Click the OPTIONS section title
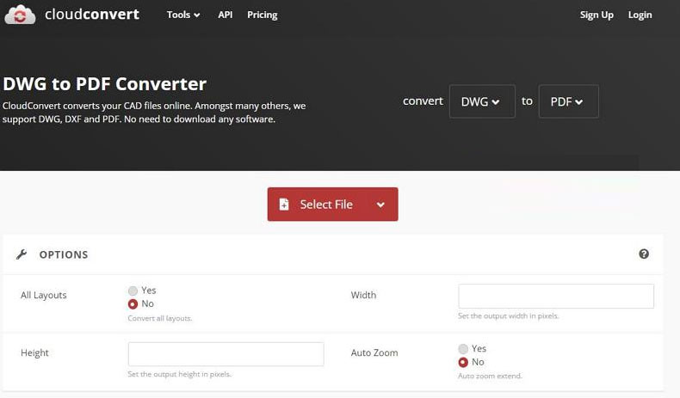Image resolution: width=680 pixels, height=398 pixels. pos(64,254)
